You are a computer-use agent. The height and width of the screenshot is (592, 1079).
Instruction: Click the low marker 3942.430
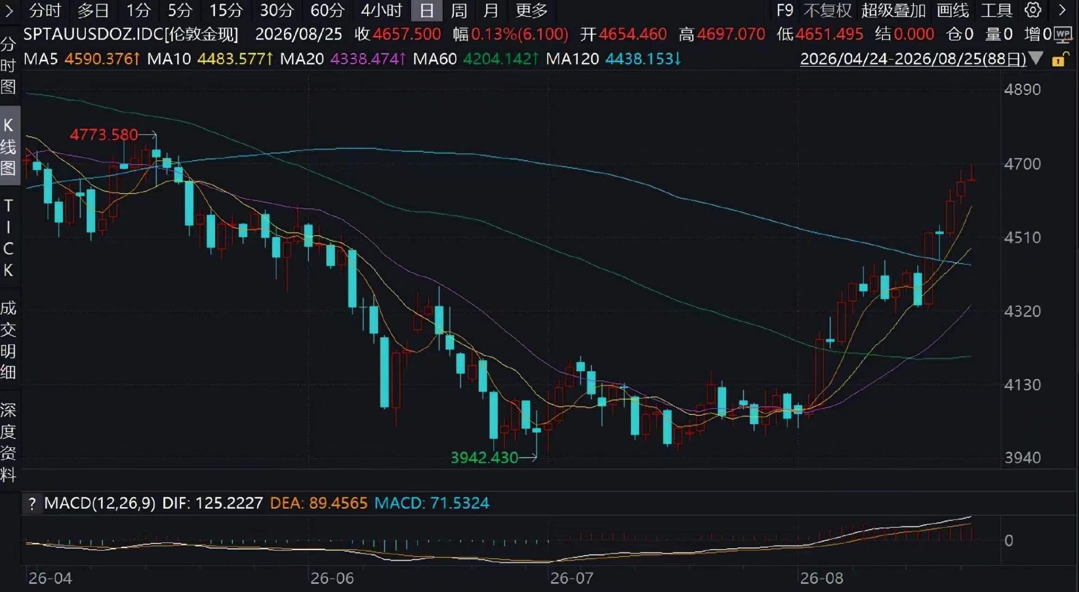pyautogui.click(x=484, y=458)
